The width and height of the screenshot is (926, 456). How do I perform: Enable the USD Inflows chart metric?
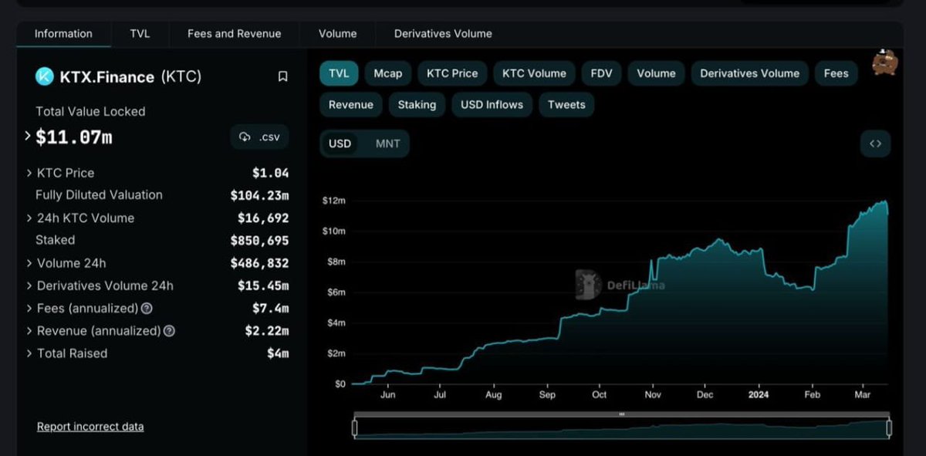[x=492, y=104]
